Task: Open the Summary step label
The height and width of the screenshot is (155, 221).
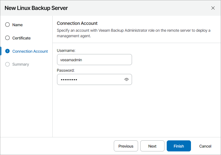Action: point(21,64)
